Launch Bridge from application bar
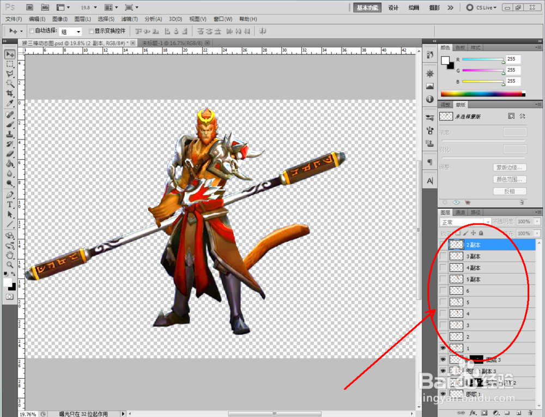This screenshot has height=417, width=545. click(x=30, y=7)
